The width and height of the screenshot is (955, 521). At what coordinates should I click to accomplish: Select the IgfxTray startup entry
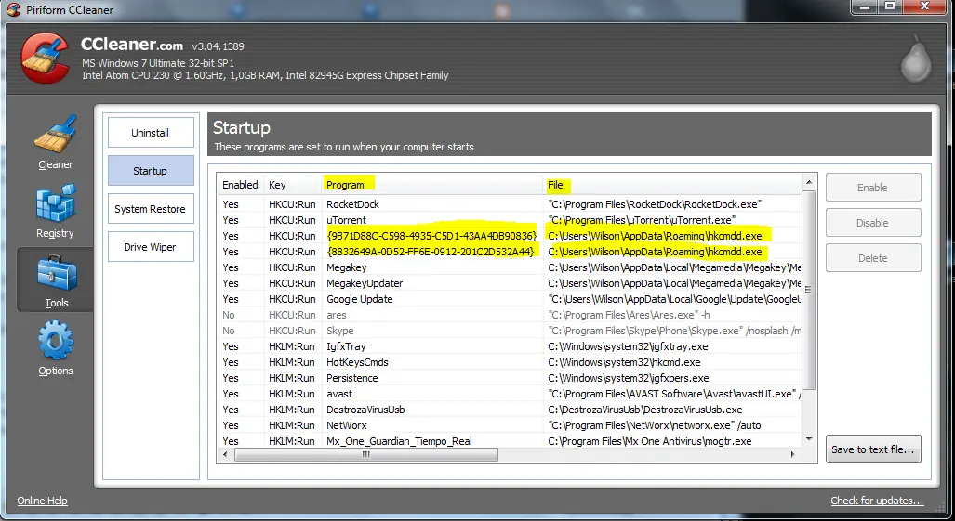coord(510,346)
